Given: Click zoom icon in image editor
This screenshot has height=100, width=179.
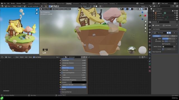Looking at the screenshot, I should click(37, 10).
